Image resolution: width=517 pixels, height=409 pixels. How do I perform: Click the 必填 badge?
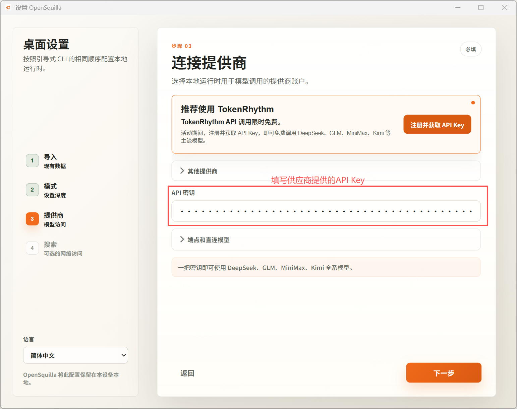[x=471, y=49]
